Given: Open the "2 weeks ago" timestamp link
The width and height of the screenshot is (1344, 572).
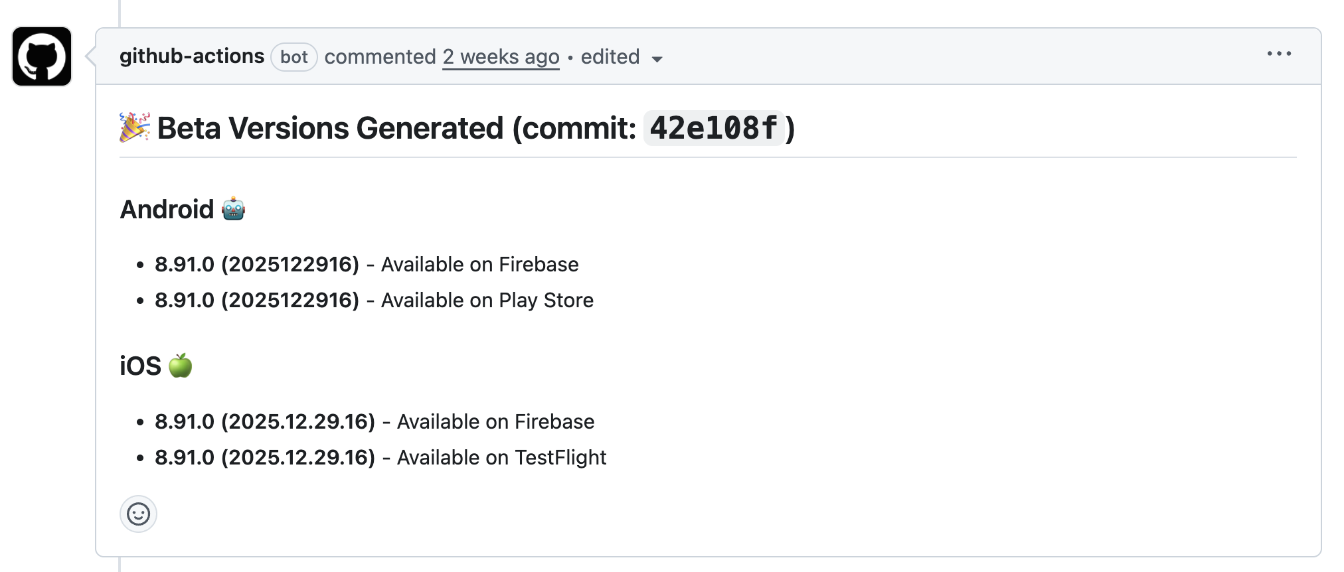Looking at the screenshot, I should coord(501,57).
